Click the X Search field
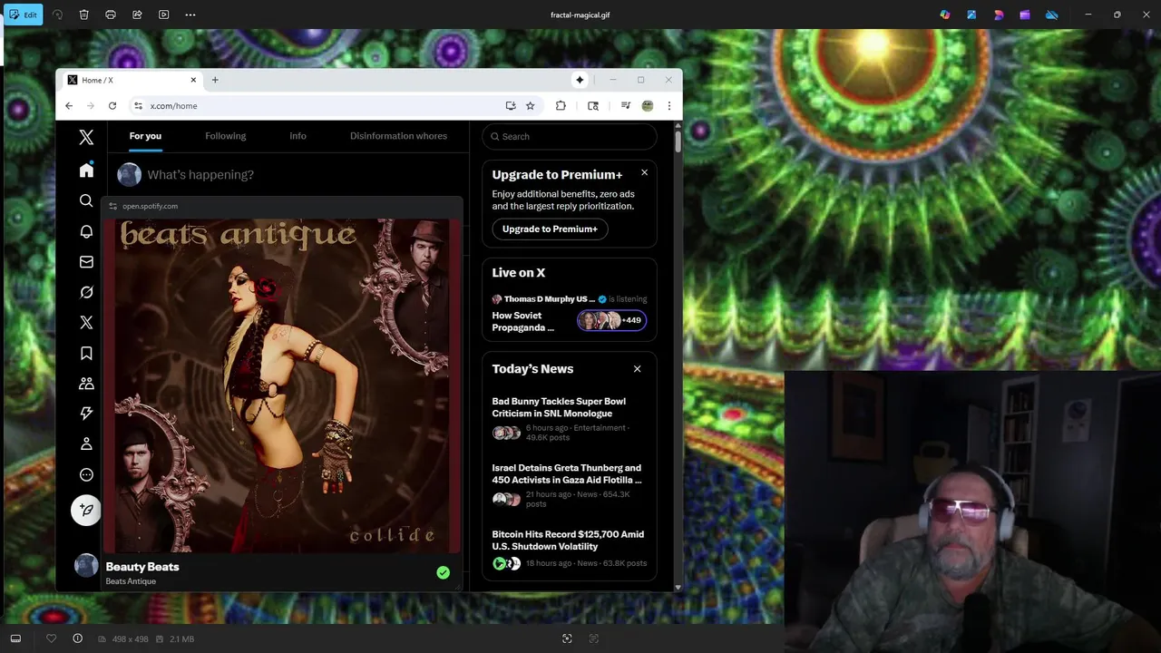Viewport: 1161px width, 653px height. point(570,137)
